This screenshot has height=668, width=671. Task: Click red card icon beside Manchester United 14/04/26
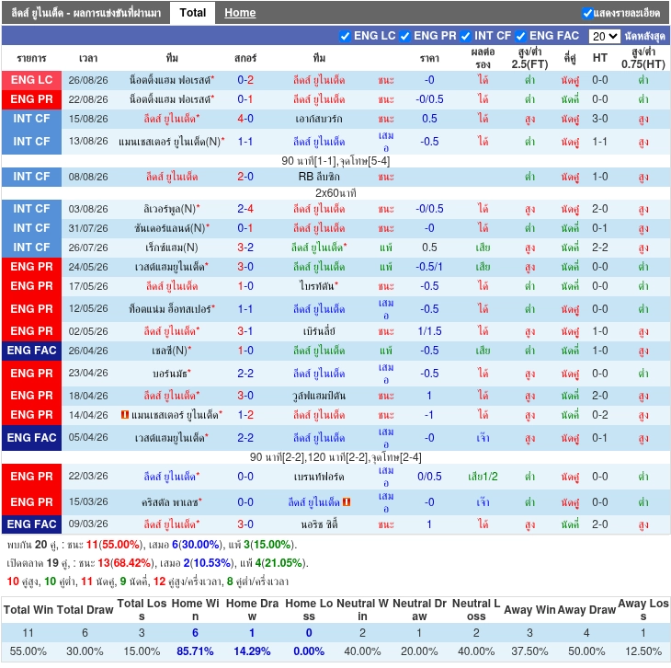click(125, 415)
